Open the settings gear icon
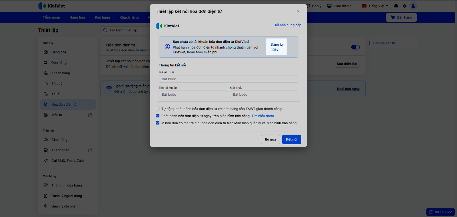Image resolution: width=457 pixels, height=217 pixels. pyautogui.click(x=404, y=6)
